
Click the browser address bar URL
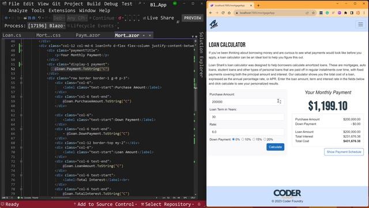257,13
